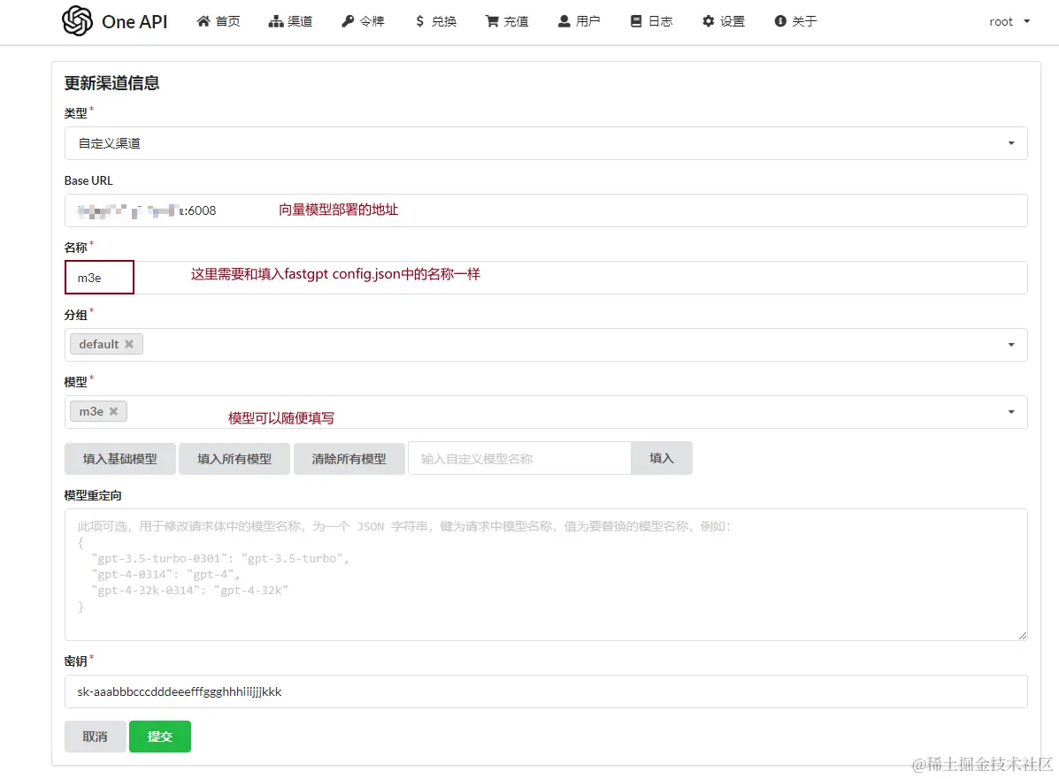The image size is (1059, 779).
Task: Submit the form with 提交
Action: click(x=160, y=737)
